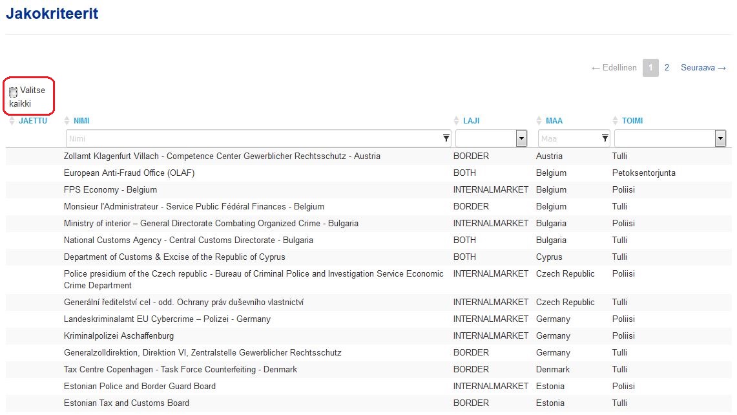Click LAJI column header
737x415 pixels.
pyautogui.click(x=471, y=121)
